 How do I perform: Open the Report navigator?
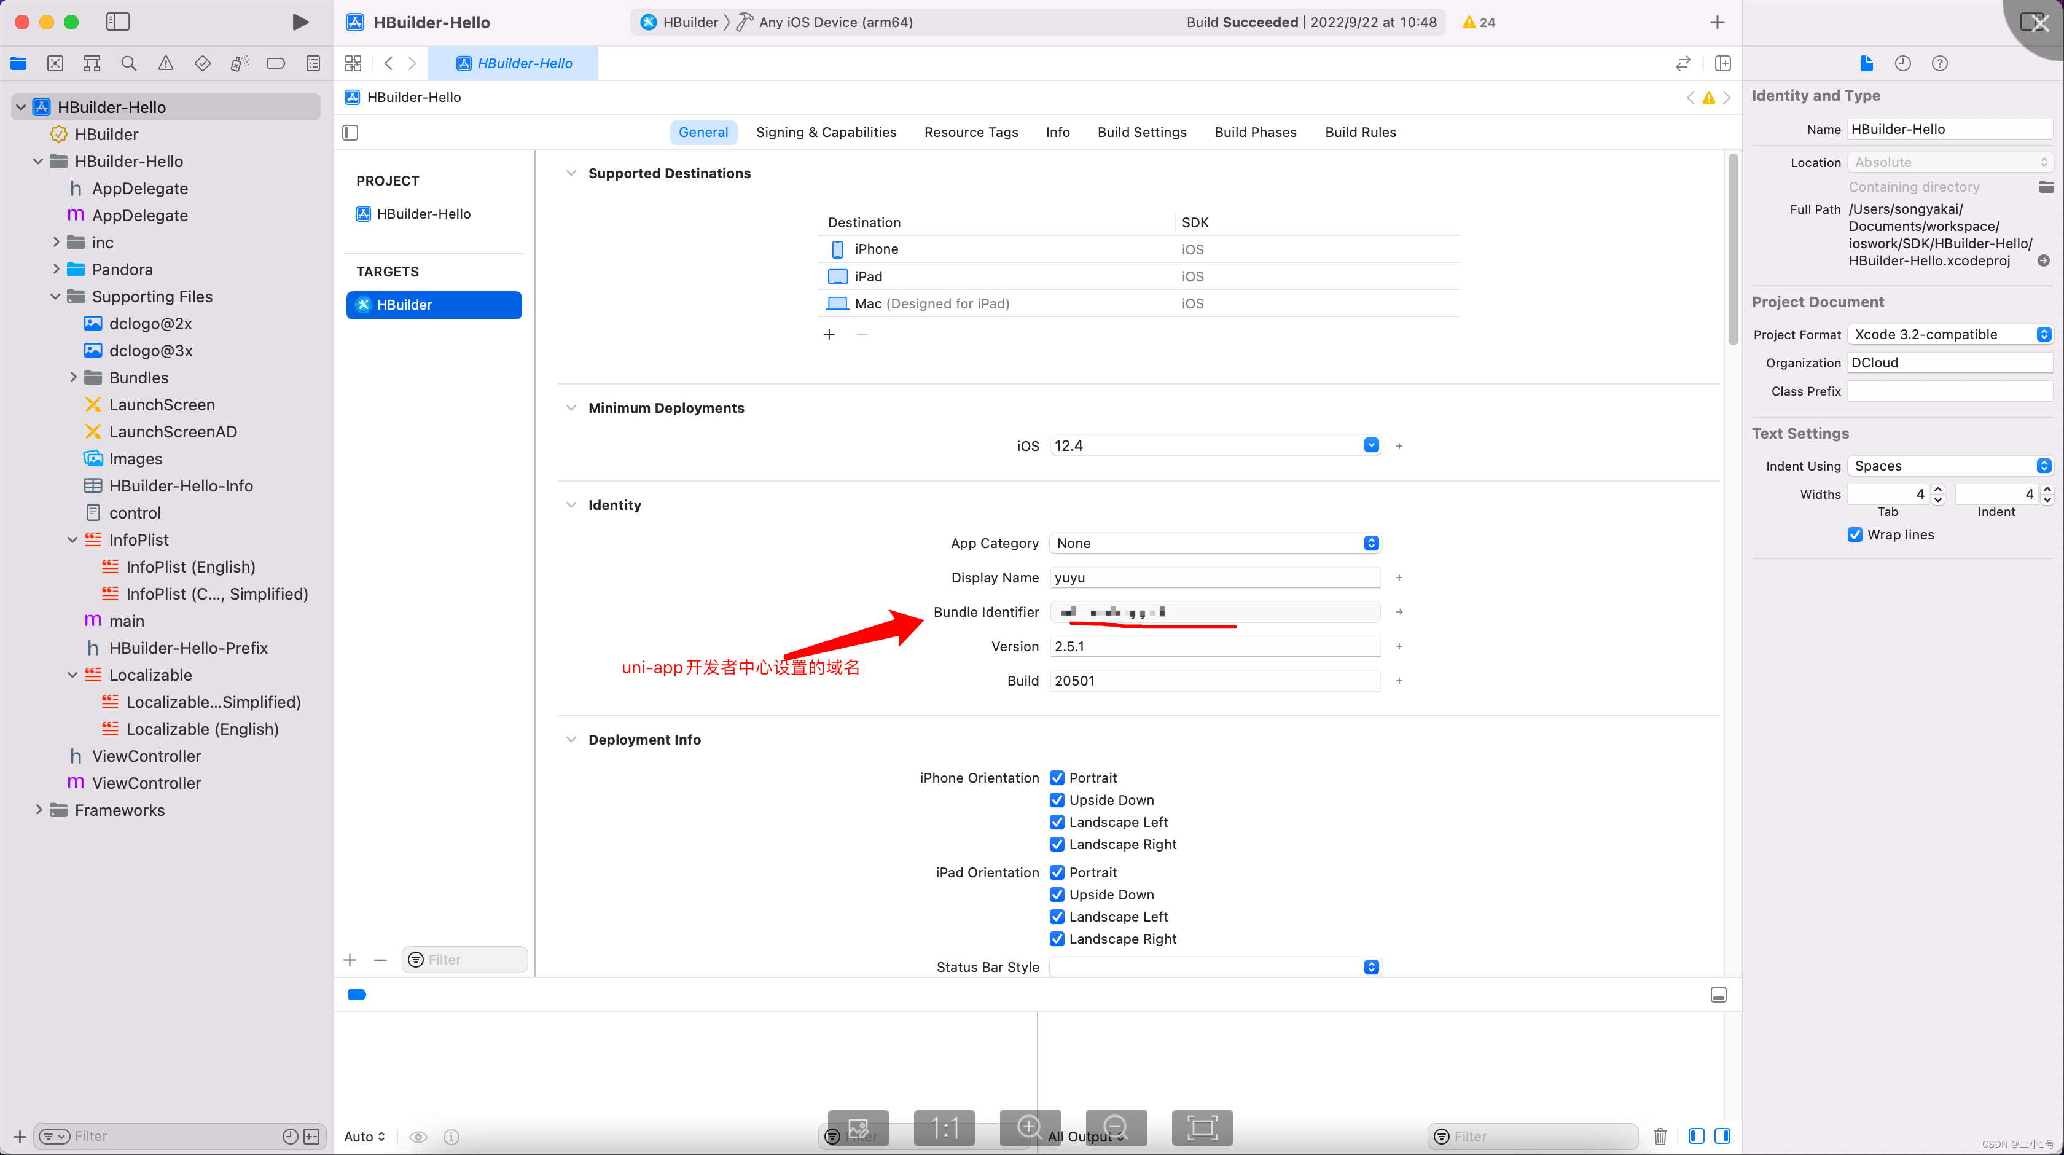(x=313, y=63)
